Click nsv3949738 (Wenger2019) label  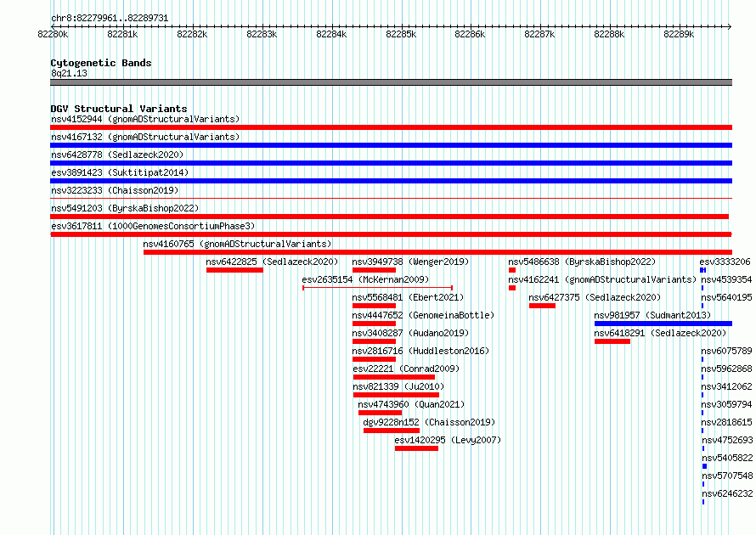coord(410,262)
